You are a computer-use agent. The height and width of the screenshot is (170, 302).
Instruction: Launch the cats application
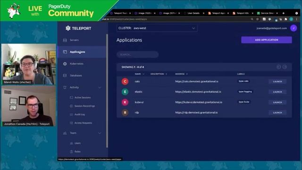(277, 82)
